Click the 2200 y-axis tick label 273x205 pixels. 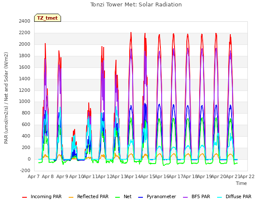(25, 32)
